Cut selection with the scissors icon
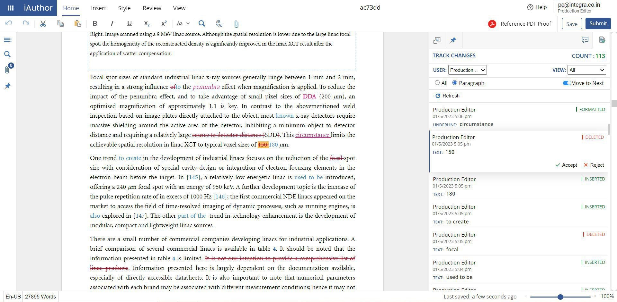 [x=43, y=23]
